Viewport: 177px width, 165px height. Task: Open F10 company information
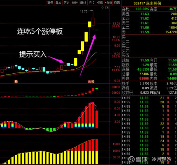pos(92,3)
